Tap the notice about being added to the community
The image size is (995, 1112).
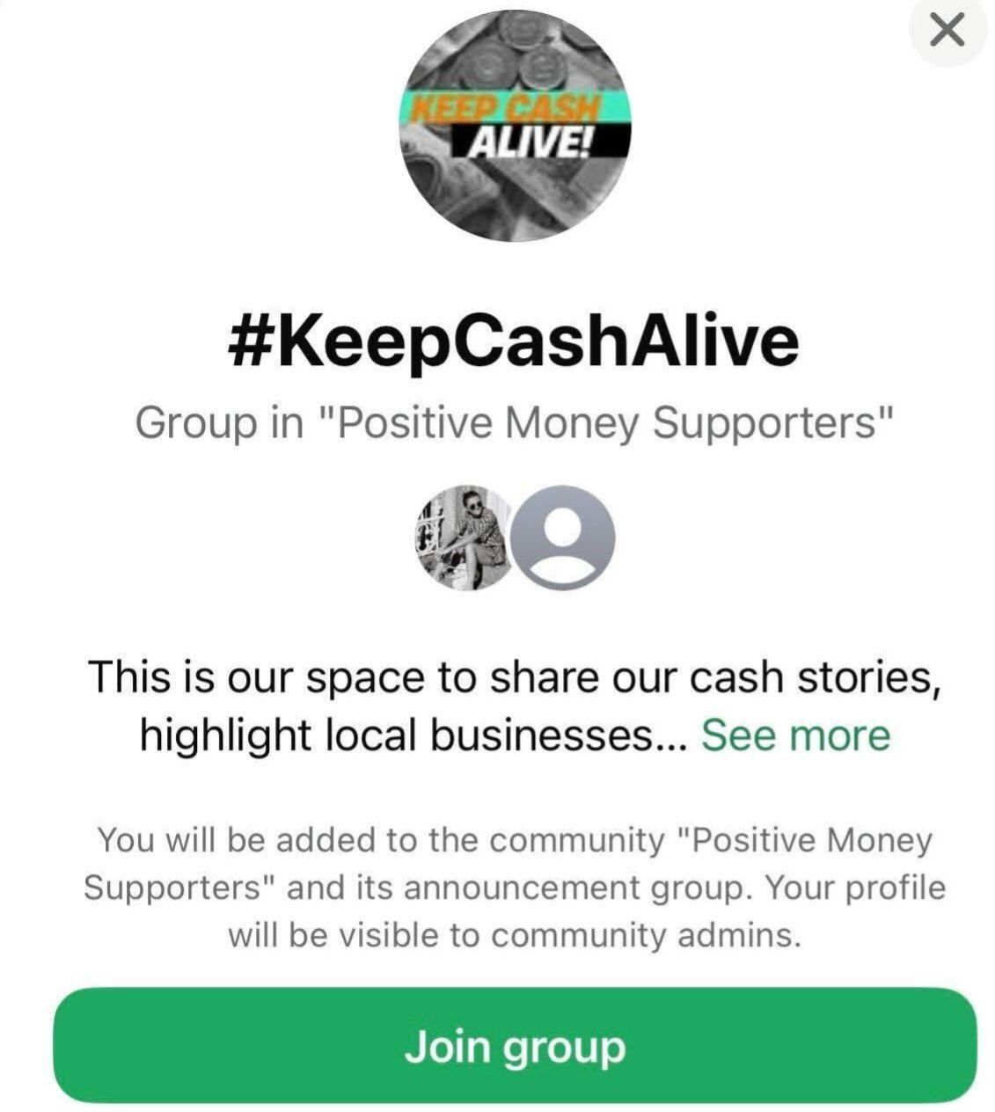[515, 887]
